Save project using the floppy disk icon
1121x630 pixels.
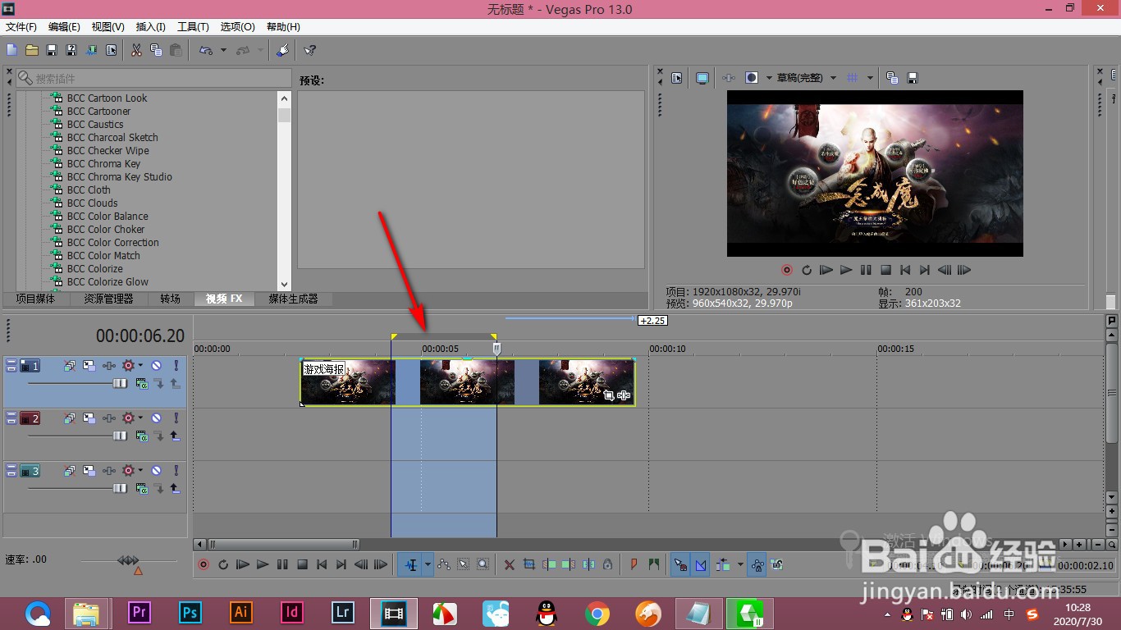click(52, 50)
